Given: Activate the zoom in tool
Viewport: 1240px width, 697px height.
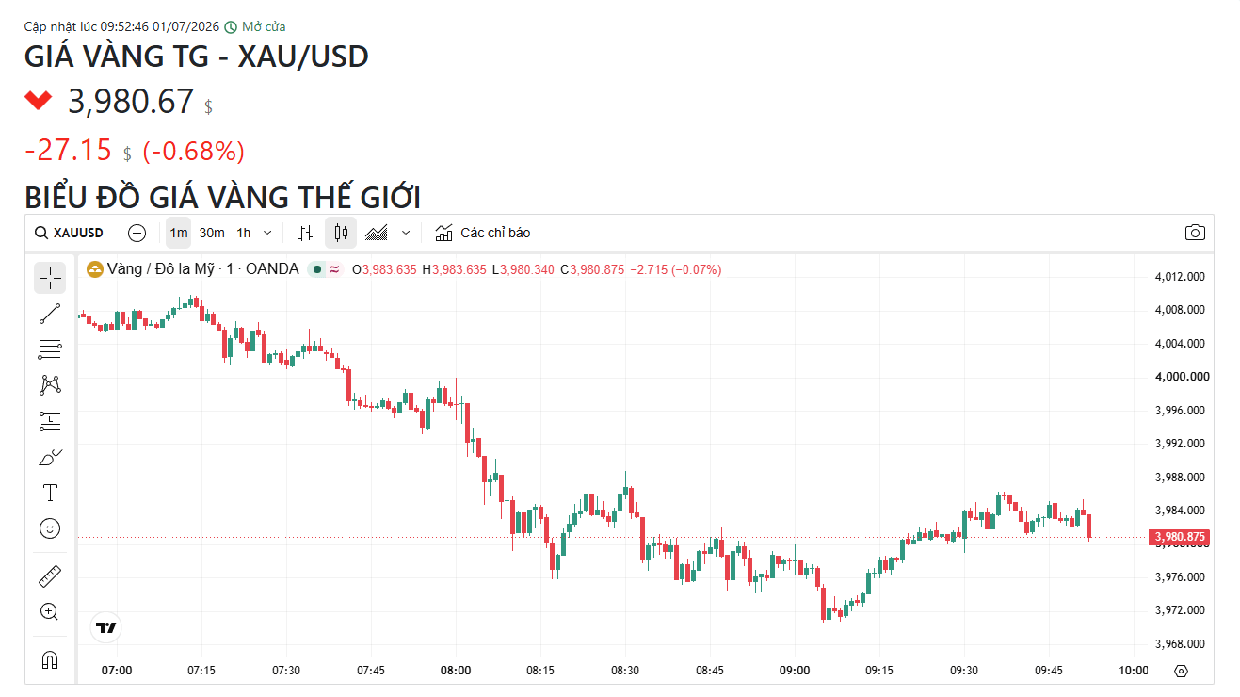Looking at the screenshot, I should click(50, 611).
